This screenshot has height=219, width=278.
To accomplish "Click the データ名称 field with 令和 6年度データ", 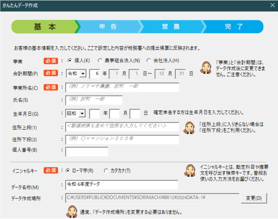I will [x=121, y=185].
